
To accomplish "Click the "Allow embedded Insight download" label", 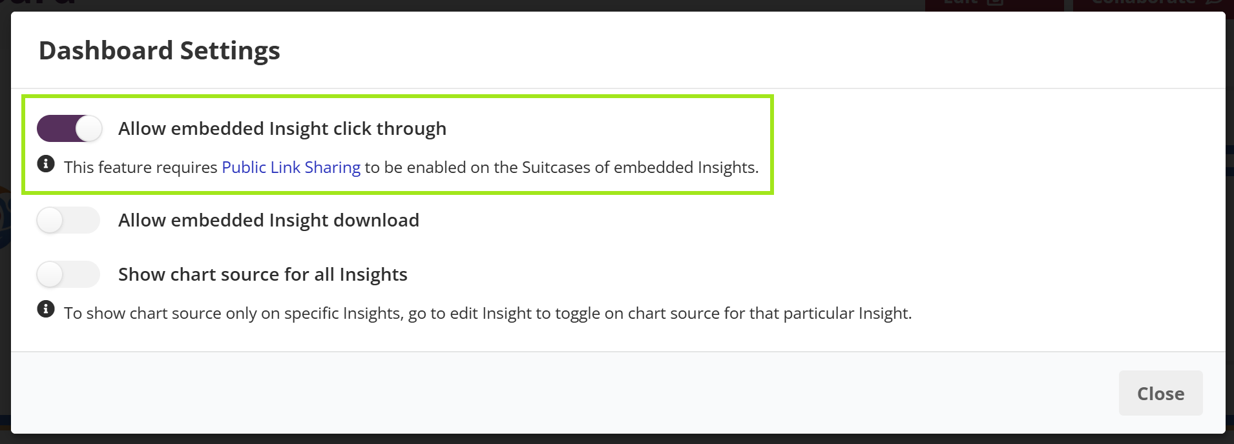I will 268,221.
